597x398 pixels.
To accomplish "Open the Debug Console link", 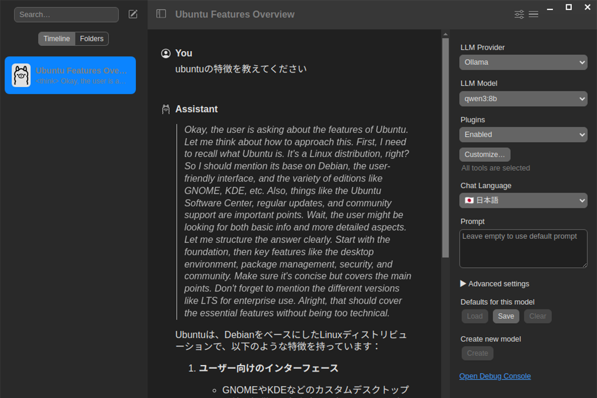I will point(495,376).
